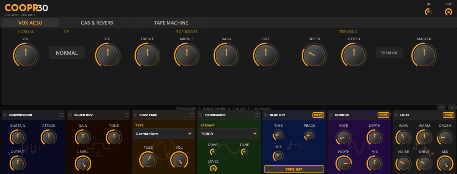Screen dimensions: 457x174
Task: Toggle FUZZ FACE pedal power switch
Action: (135, 115)
